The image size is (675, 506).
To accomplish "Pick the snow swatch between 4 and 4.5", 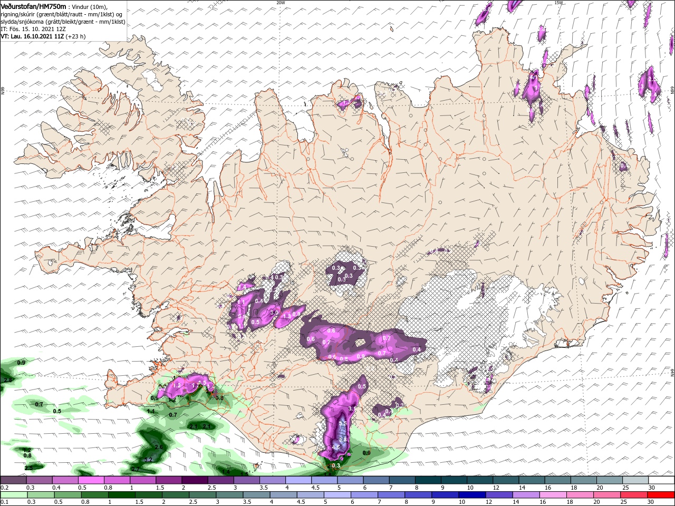I will pyautogui.click(x=298, y=480).
